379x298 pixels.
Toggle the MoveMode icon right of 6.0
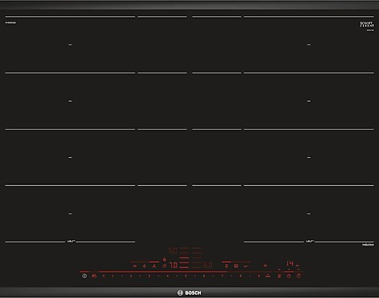236,266
